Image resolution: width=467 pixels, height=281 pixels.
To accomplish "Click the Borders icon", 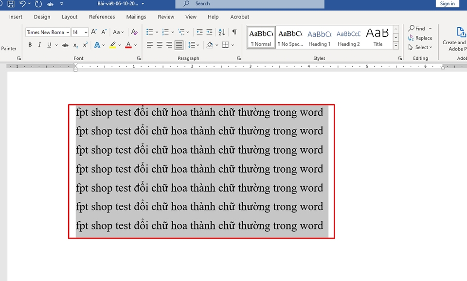I will coord(225,45).
